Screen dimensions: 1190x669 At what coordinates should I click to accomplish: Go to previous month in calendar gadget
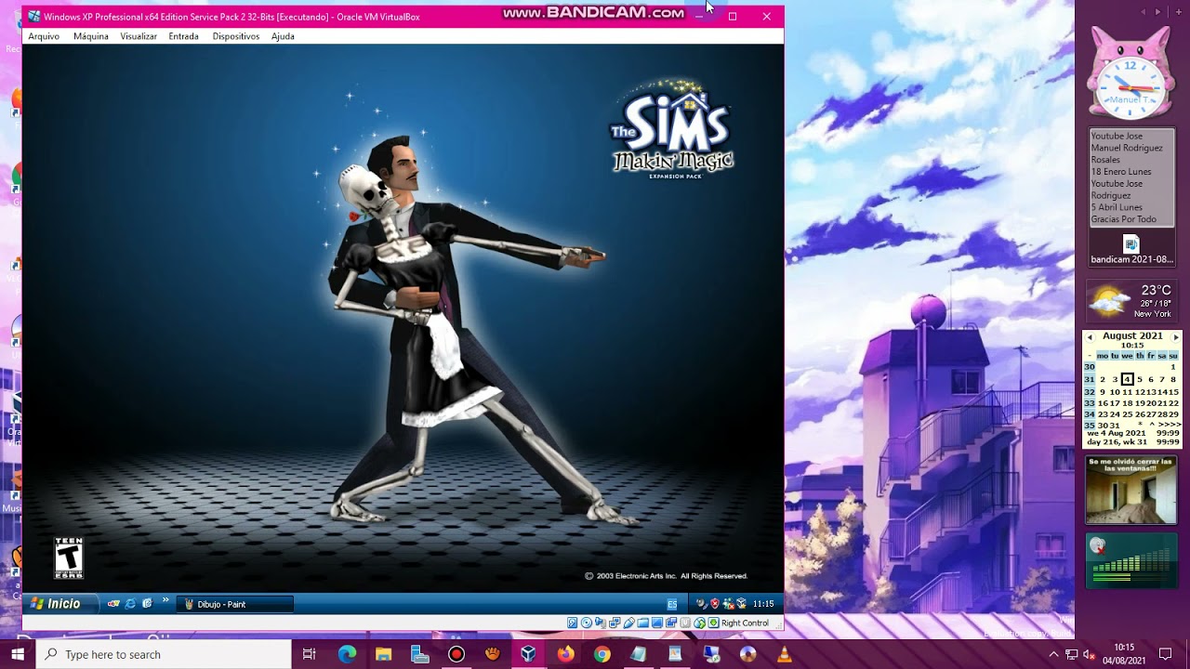tap(1090, 337)
